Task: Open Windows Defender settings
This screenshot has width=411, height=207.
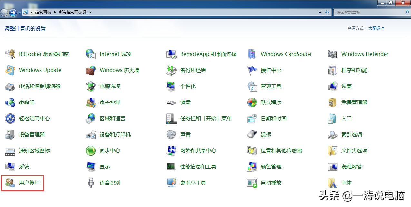Action: pos(365,54)
